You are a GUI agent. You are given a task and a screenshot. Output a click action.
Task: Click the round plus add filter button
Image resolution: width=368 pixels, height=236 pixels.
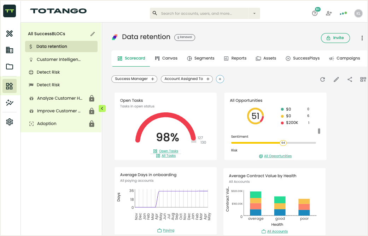[220, 79]
